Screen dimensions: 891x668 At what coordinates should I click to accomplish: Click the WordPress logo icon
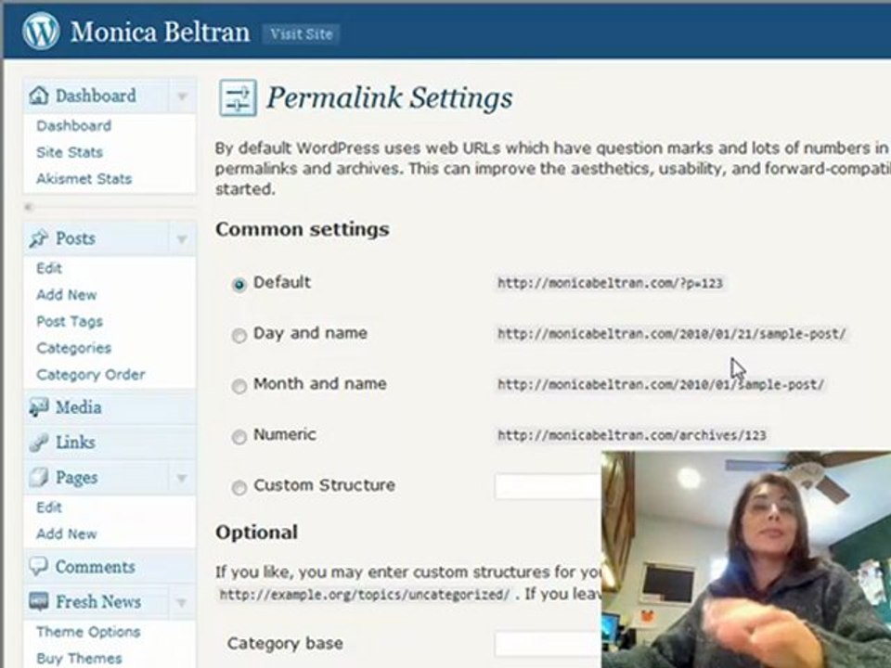point(40,31)
